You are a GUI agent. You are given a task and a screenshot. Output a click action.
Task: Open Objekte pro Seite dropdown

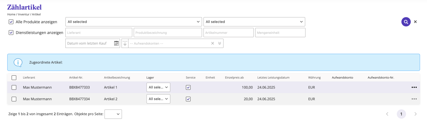[x=113, y=114]
